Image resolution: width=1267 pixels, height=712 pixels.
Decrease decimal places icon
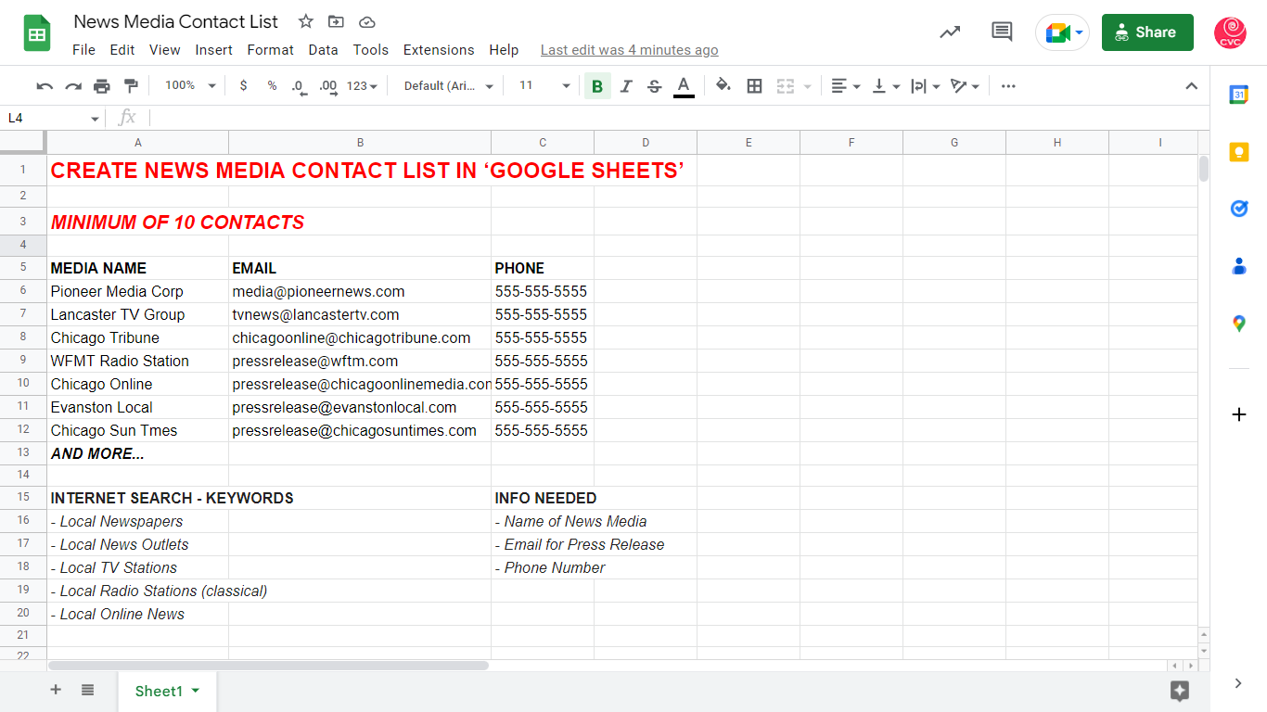pos(299,86)
